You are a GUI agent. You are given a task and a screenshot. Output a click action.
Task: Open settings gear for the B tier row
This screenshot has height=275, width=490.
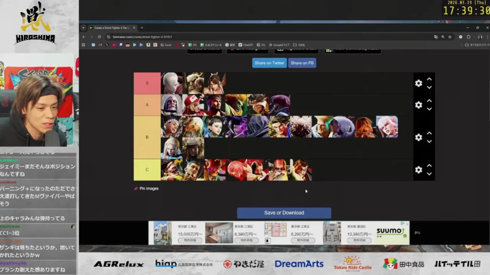(x=418, y=137)
